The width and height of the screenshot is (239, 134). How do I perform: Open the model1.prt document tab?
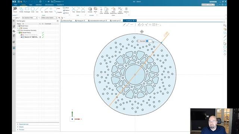(x=115, y=20)
